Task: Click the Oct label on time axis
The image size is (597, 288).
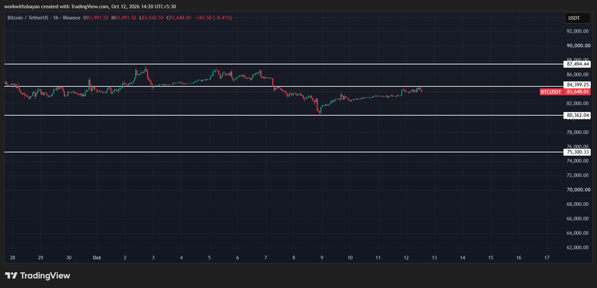Action: [x=97, y=258]
